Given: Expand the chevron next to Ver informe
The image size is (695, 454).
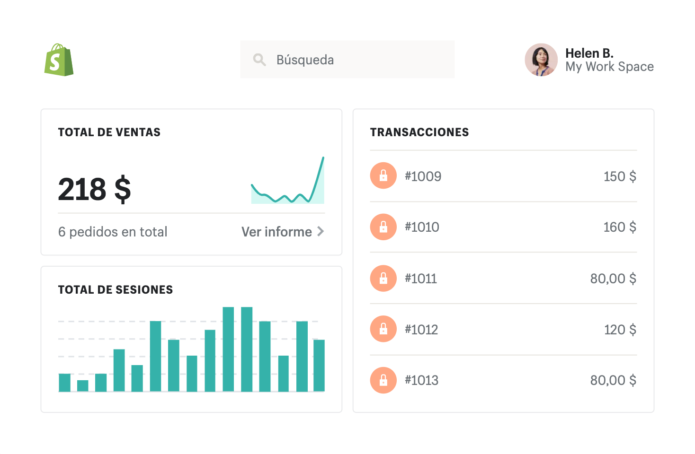Looking at the screenshot, I should tap(321, 231).
